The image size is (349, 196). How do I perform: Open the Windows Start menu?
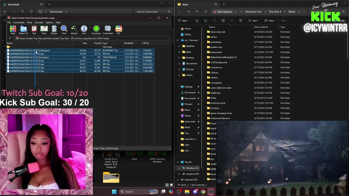114,192
